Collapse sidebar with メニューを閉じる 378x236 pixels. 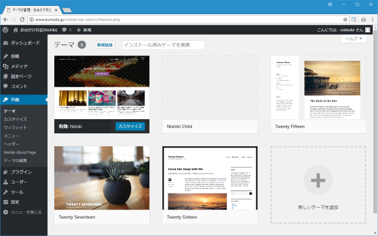24,212
